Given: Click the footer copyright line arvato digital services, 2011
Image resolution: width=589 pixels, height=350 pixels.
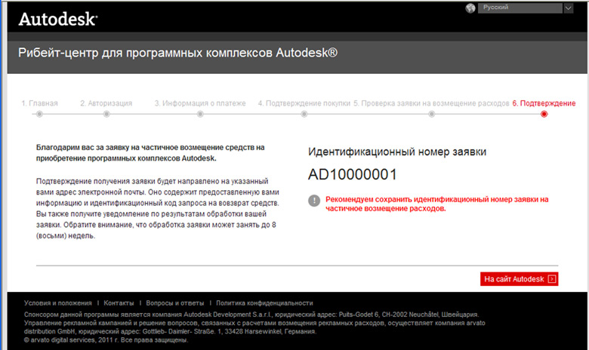Looking at the screenshot, I should (x=106, y=340).
